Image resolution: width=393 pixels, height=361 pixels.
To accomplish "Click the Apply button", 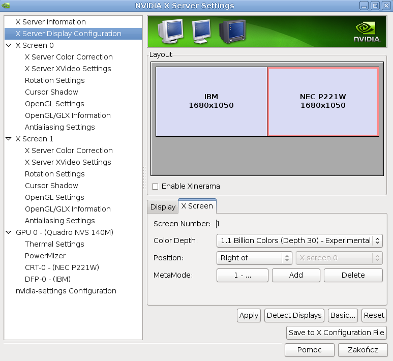I will (249, 315).
